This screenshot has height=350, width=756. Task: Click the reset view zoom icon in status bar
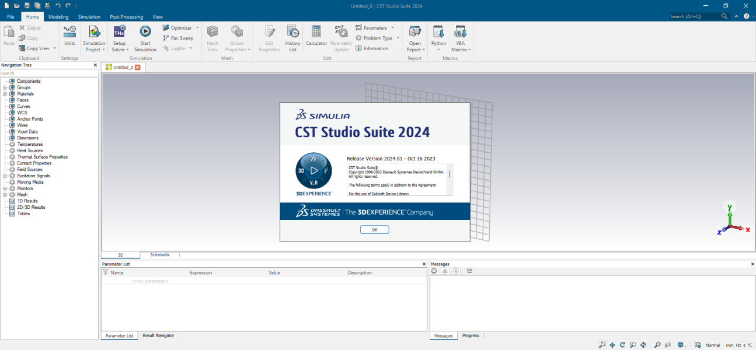pyautogui.click(x=657, y=345)
